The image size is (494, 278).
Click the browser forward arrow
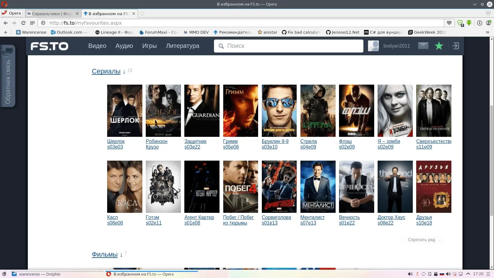14,23
